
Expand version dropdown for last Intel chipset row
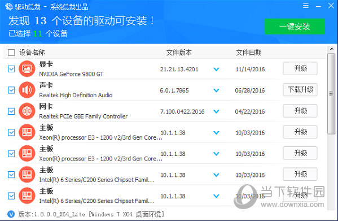216,196
